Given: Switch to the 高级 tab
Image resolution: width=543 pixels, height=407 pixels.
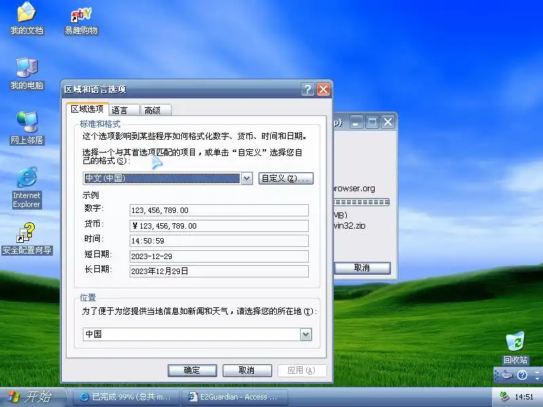Looking at the screenshot, I should pyautogui.click(x=155, y=110).
